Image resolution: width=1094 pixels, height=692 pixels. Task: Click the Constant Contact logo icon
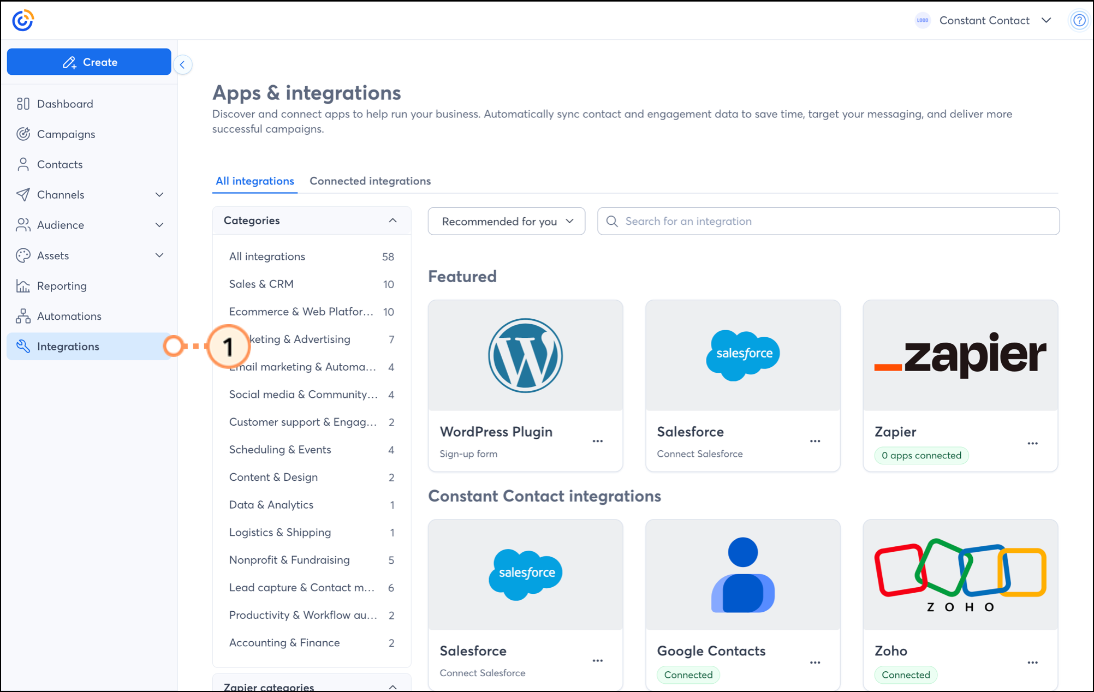[23, 21]
